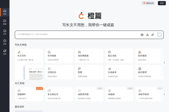Click the 购买会员 button

pos(148,3)
